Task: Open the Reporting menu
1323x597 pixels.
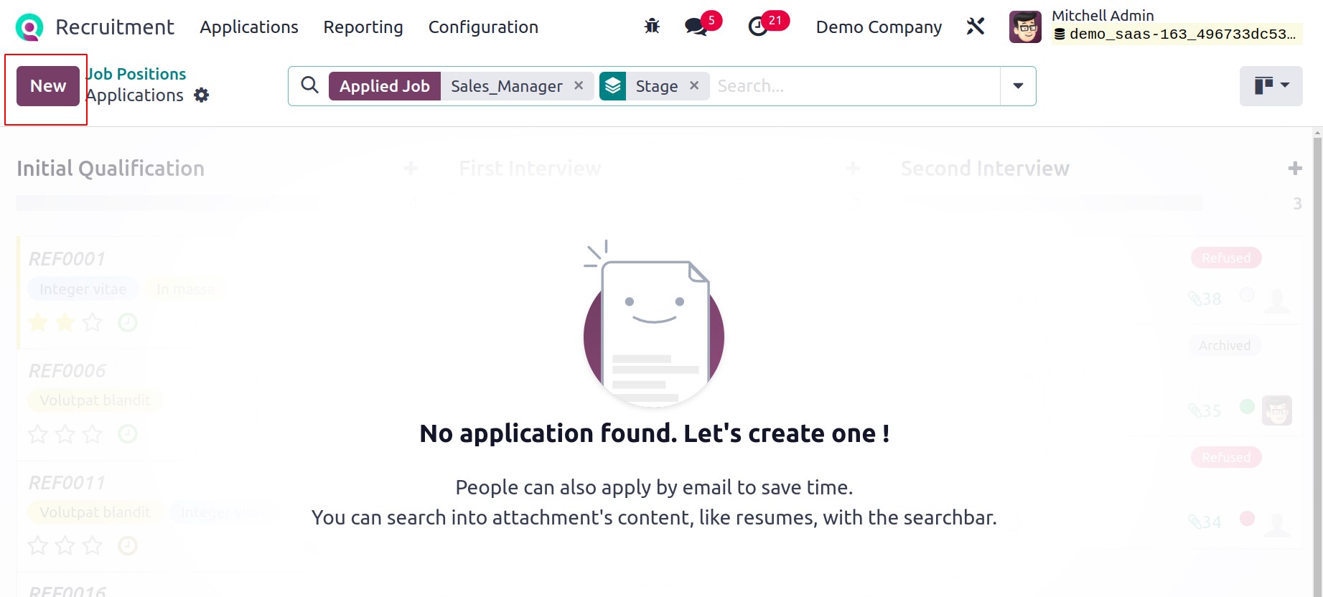Action: coord(363,27)
